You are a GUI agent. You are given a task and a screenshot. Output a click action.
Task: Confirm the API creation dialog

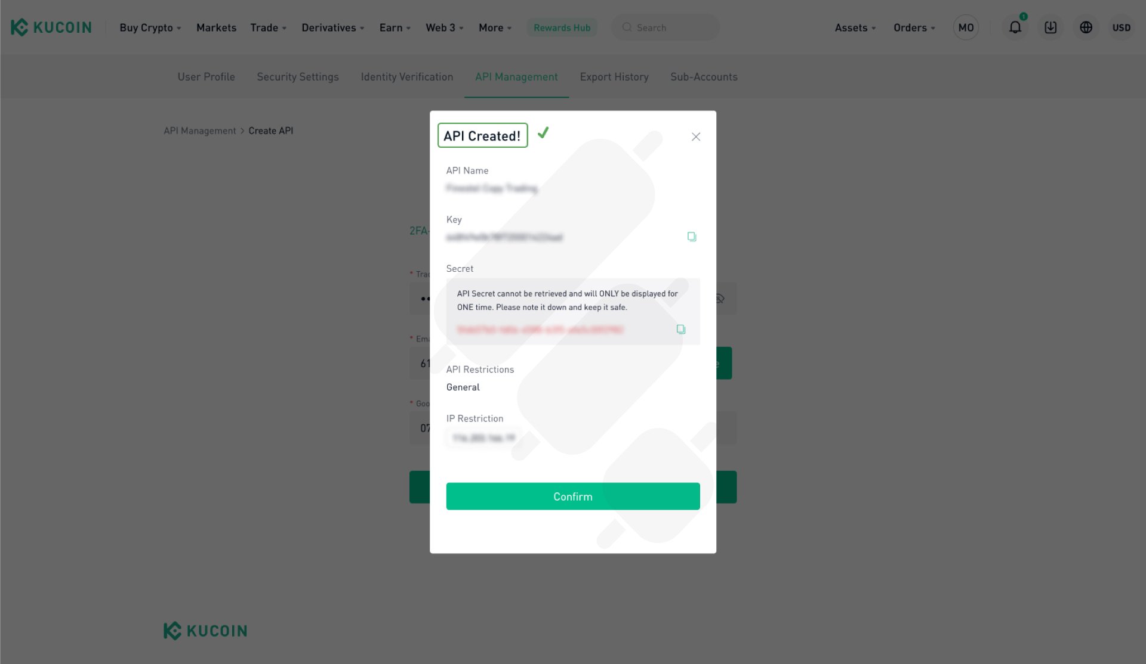[x=573, y=497]
